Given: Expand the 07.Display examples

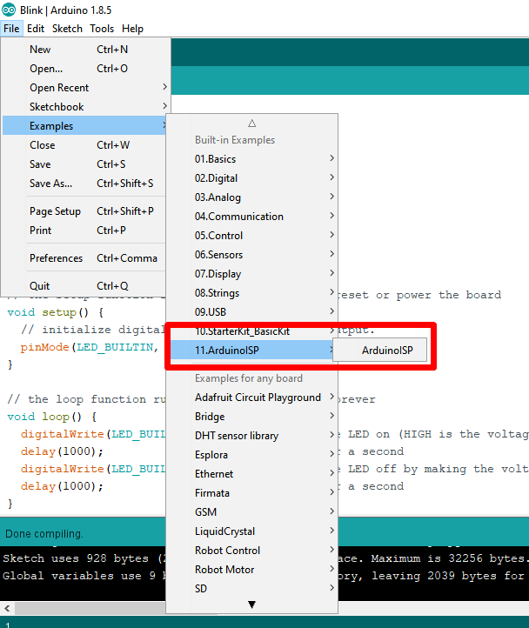Looking at the screenshot, I should pos(252,274).
